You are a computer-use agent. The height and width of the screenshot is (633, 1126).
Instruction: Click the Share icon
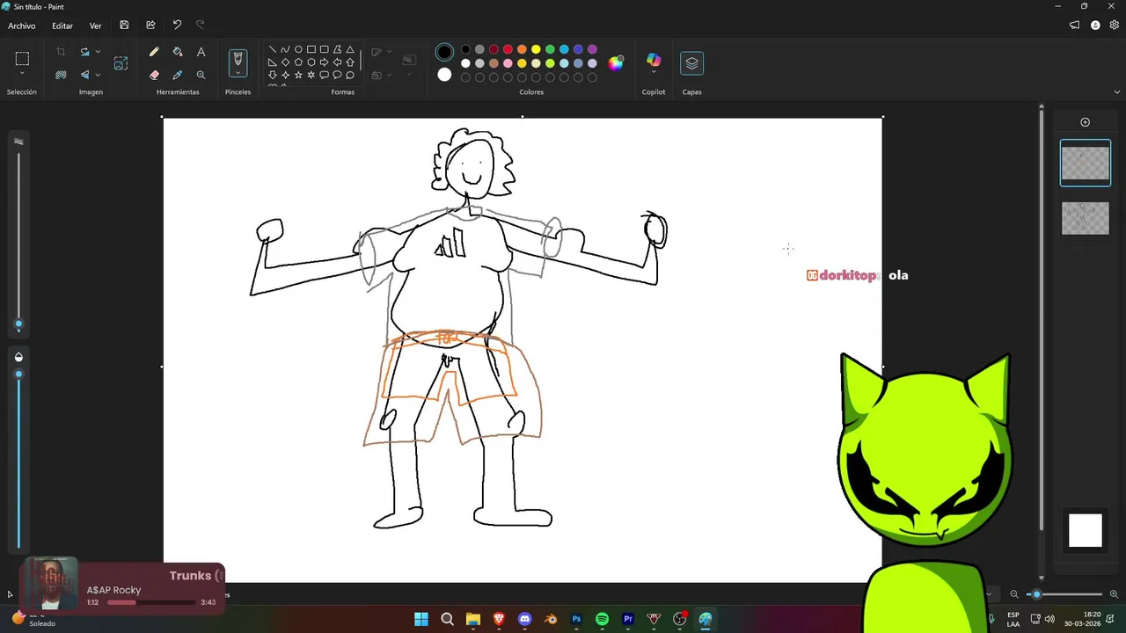coord(150,25)
